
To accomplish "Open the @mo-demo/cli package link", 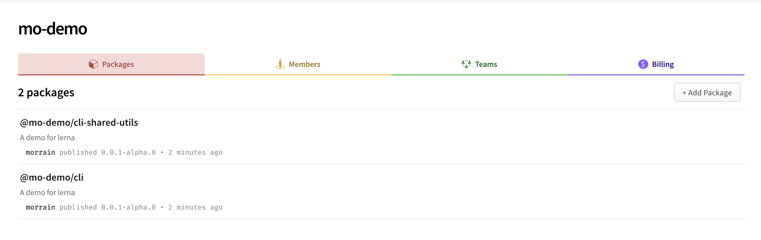I will 52,177.
